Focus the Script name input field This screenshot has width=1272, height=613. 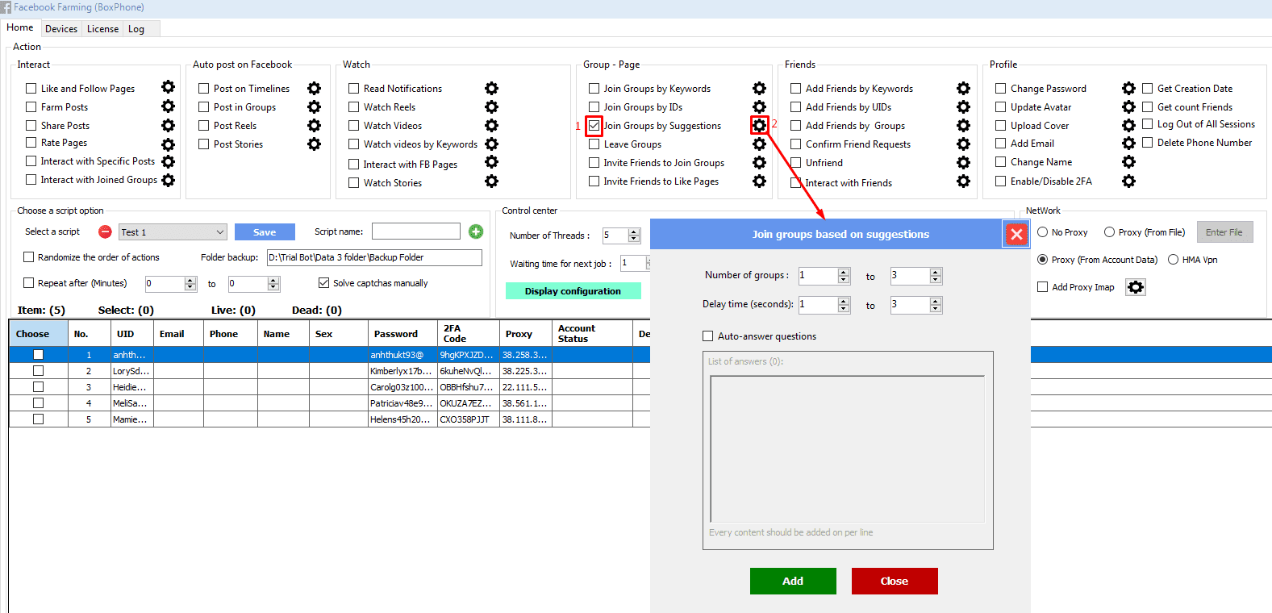tap(415, 231)
